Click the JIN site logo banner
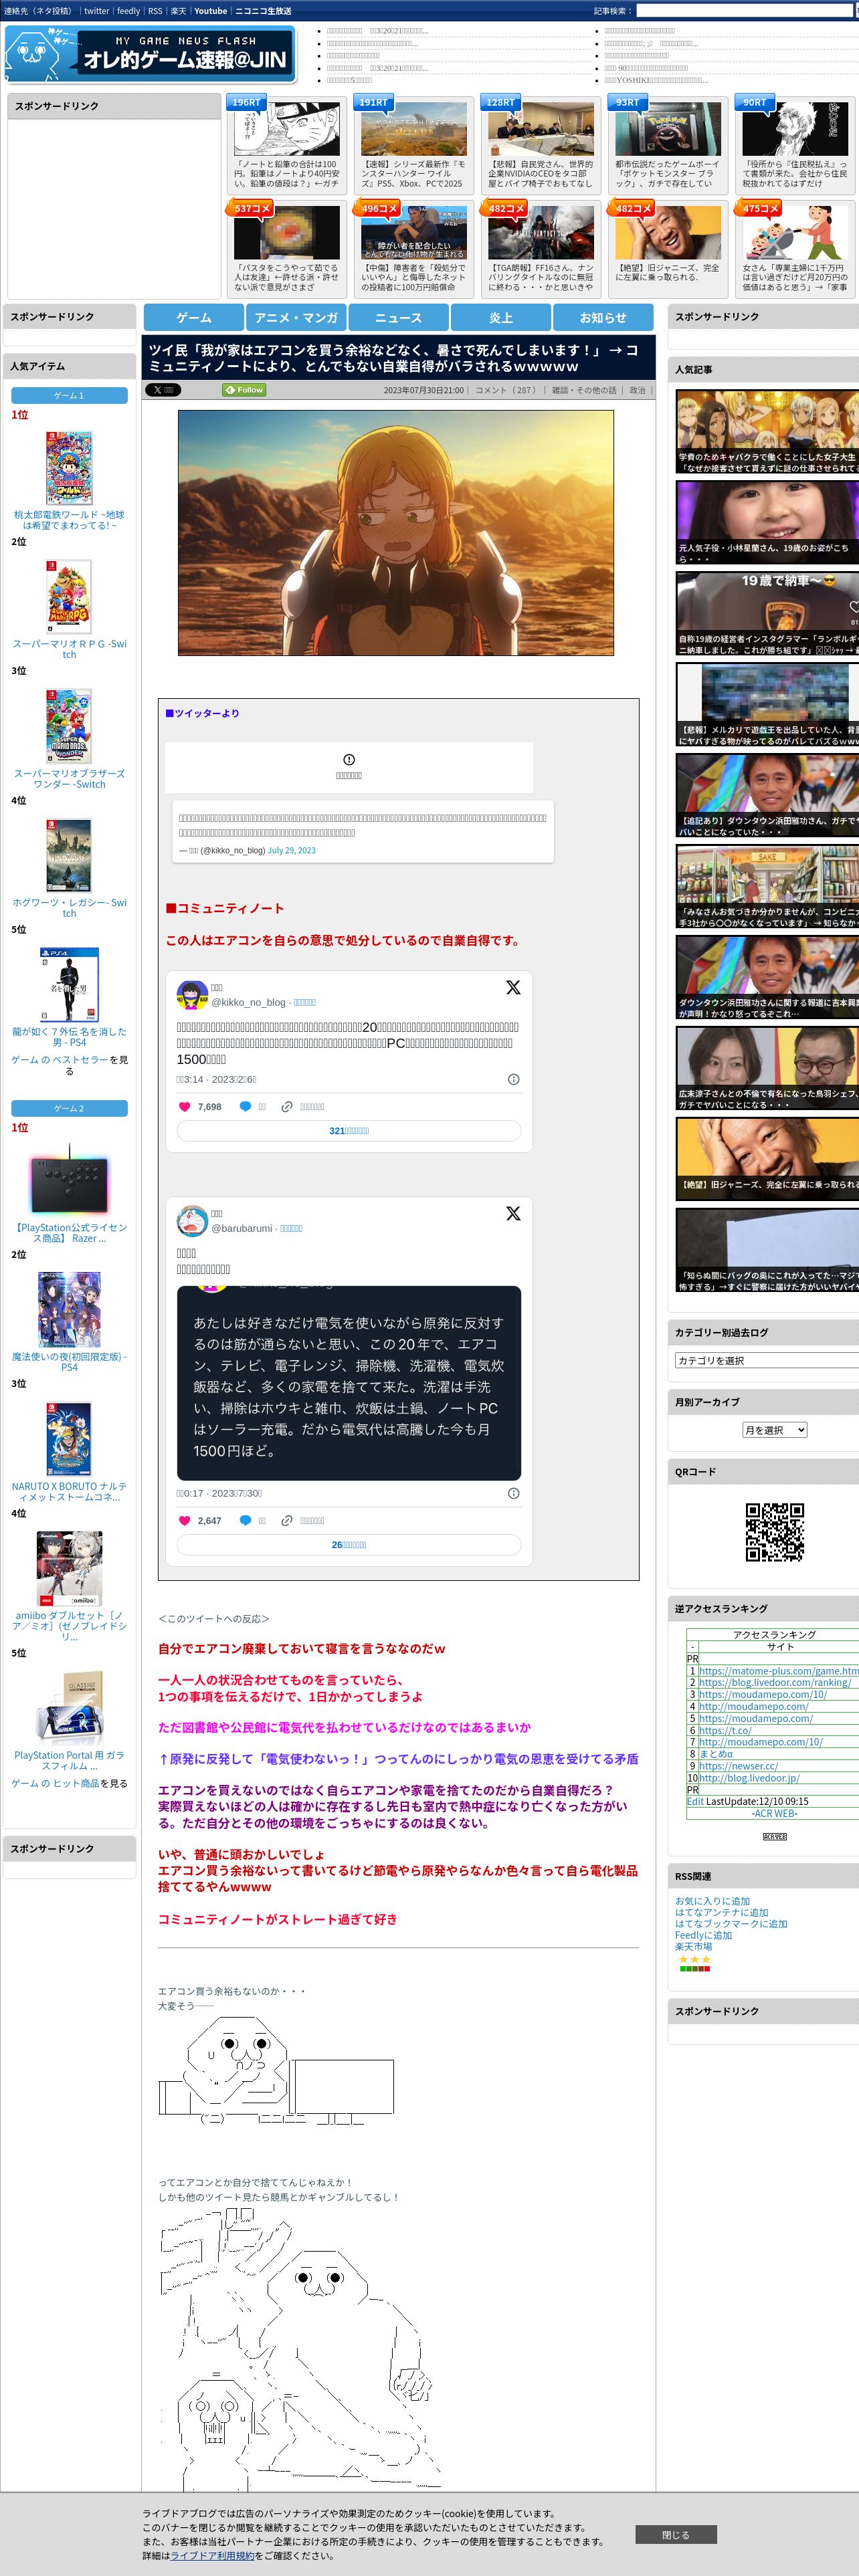The width and height of the screenshot is (859, 2576). pyautogui.click(x=150, y=55)
